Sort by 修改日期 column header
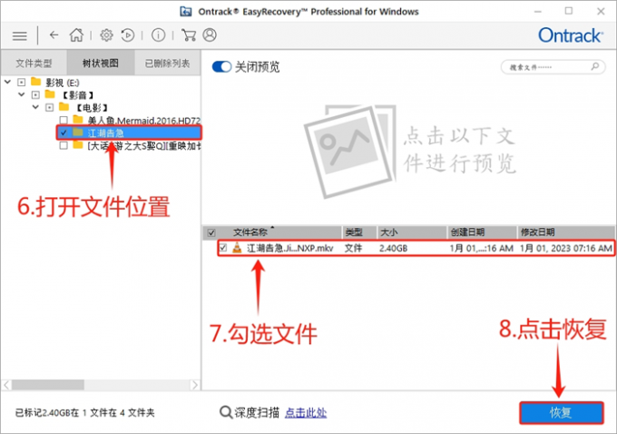This screenshot has width=617, height=434. pyautogui.click(x=566, y=232)
